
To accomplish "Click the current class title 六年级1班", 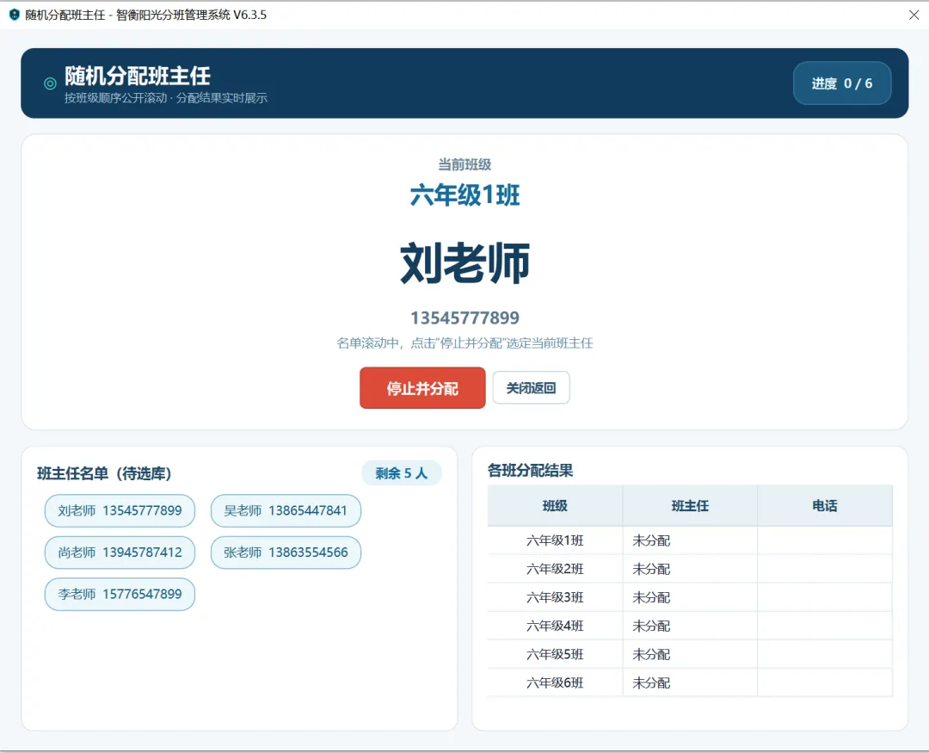I will click(x=464, y=195).
